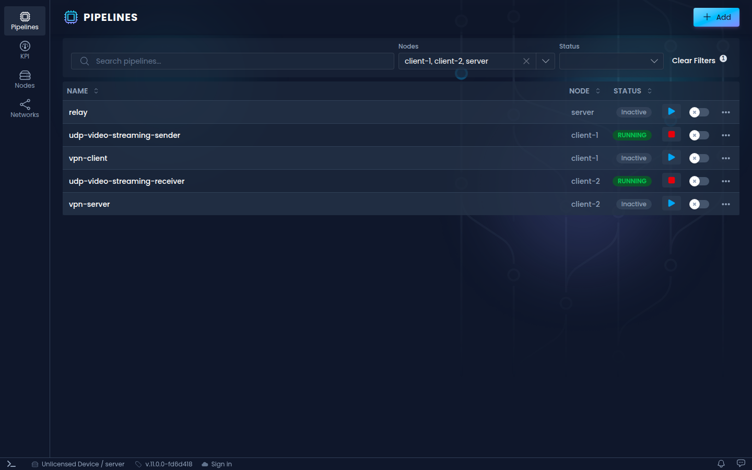Open the terminal icon in status bar

tap(11, 464)
